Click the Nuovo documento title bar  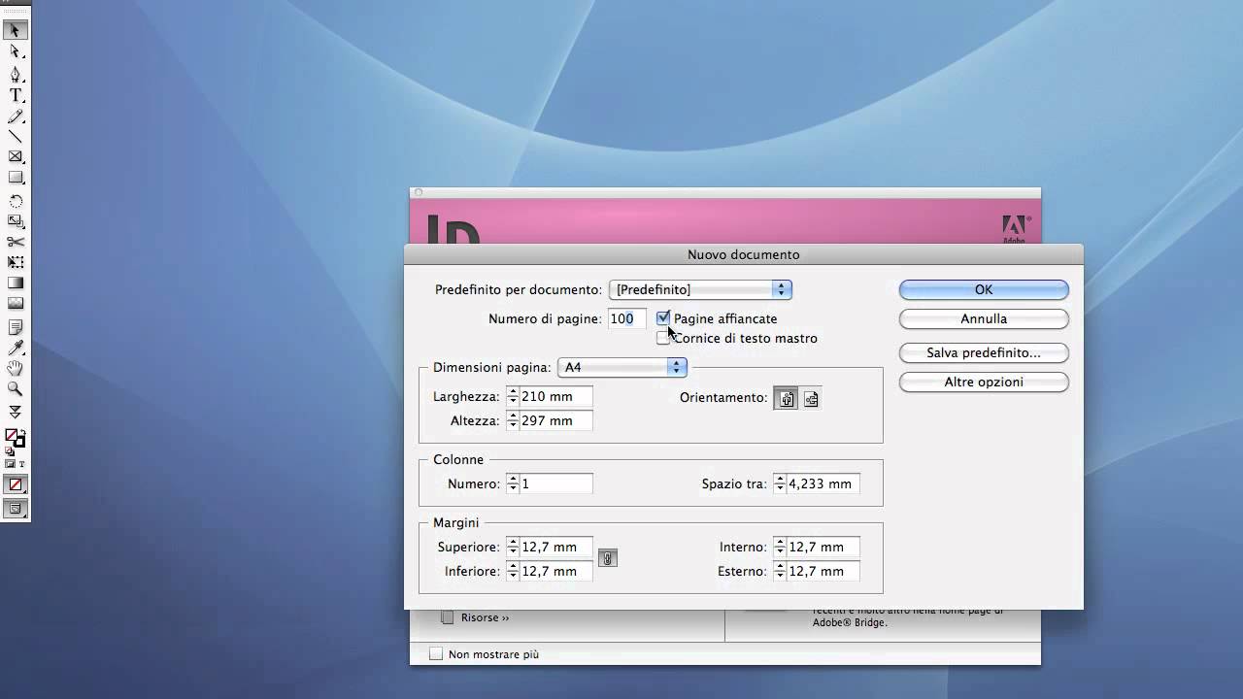coord(743,254)
